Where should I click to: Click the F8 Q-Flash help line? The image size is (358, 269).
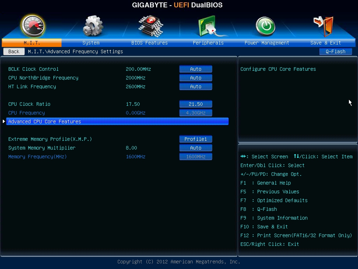[x=258, y=209]
